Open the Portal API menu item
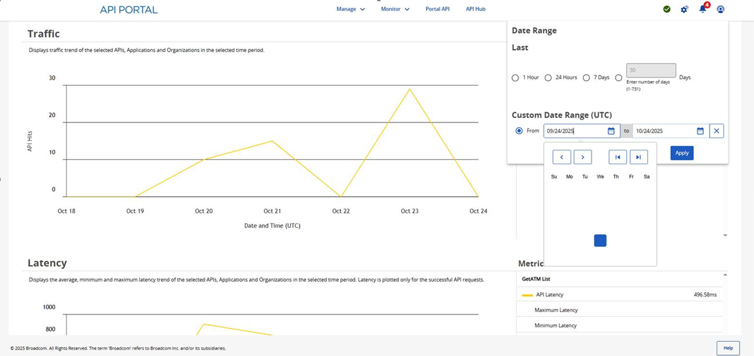754x356 pixels. coord(437,9)
